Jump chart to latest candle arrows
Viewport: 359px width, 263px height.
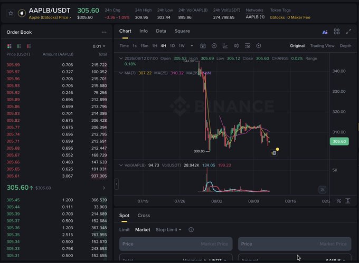point(323,190)
